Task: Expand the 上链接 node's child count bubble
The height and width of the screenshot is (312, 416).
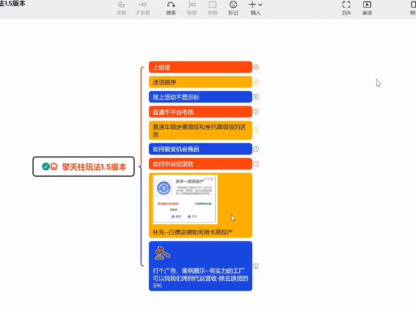Action: click(x=256, y=67)
